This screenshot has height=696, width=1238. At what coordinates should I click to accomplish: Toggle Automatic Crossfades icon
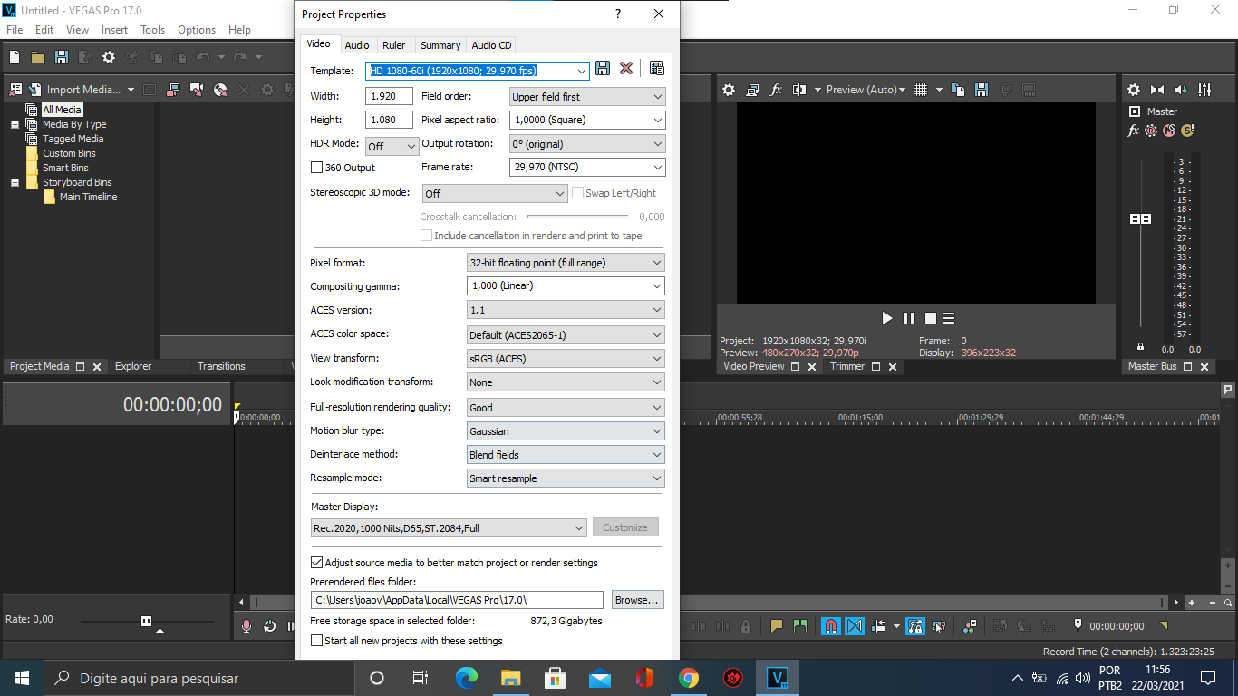coord(855,625)
